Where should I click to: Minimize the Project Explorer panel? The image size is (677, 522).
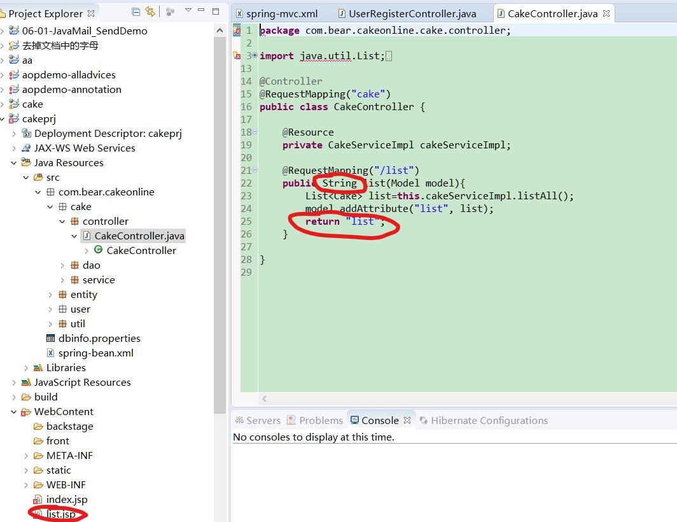(x=201, y=10)
